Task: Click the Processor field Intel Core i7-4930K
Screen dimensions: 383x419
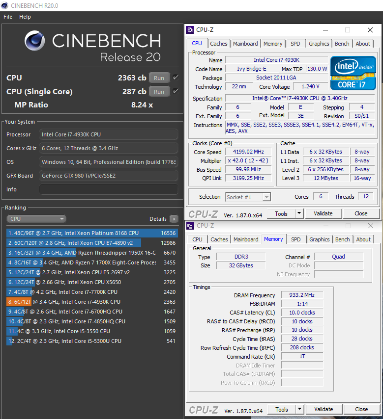Action: tap(109, 134)
